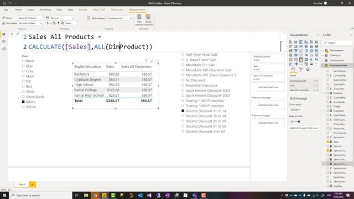Image resolution: width=354 pixels, height=199 pixels.
Task: Check the No Discount promotion option
Action: tap(183, 80)
